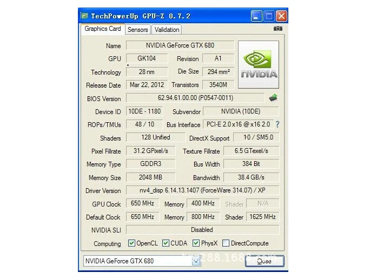Click the Default Clock Memory 800 MHz
The width and height of the screenshot is (370, 279).
(203, 217)
